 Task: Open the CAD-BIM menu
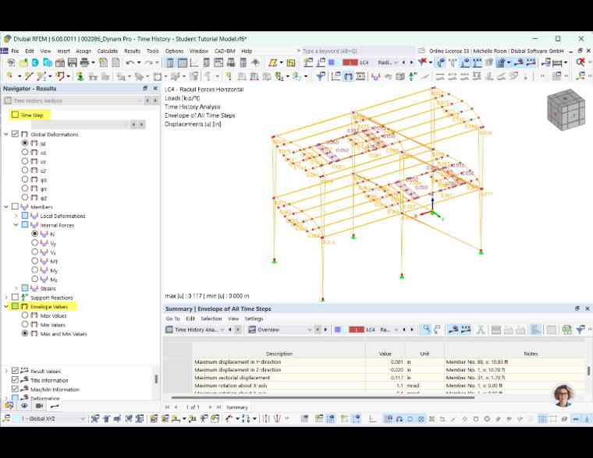pyautogui.click(x=225, y=51)
